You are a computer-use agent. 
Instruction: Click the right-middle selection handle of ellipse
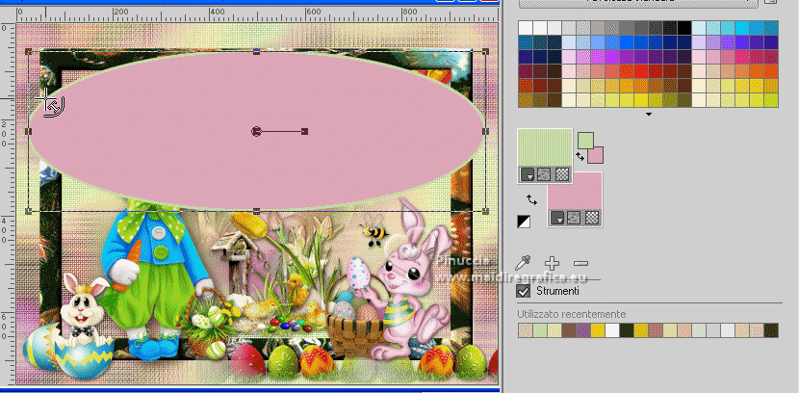pyautogui.click(x=485, y=132)
